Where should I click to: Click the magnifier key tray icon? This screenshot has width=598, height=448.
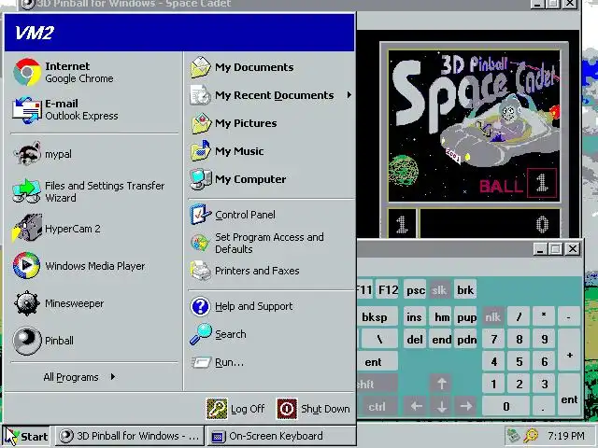(531, 435)
